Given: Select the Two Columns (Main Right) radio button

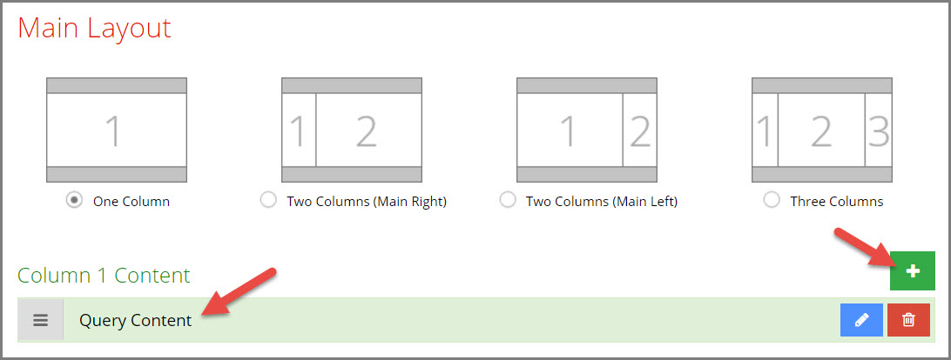Looking at the screenshot, I should 268,200.
